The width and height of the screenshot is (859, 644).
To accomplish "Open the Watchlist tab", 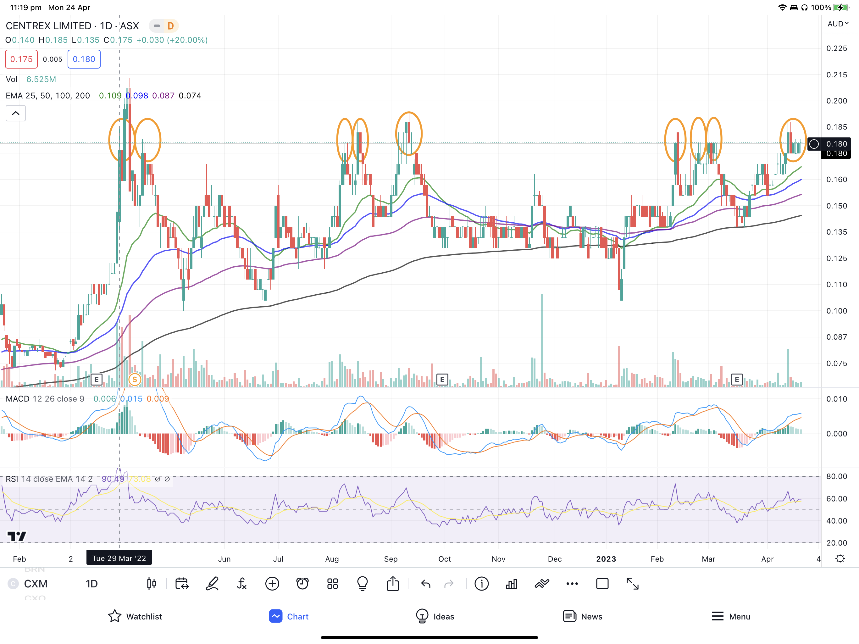I will (x=135, y=616).
